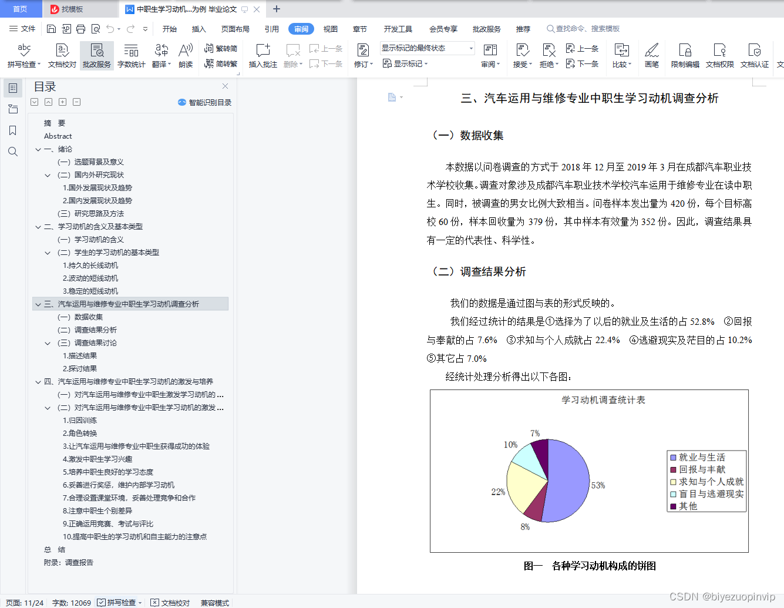
Task: Jump to 附录：调查报告 outline entry
Action: (x=69, y=563)
